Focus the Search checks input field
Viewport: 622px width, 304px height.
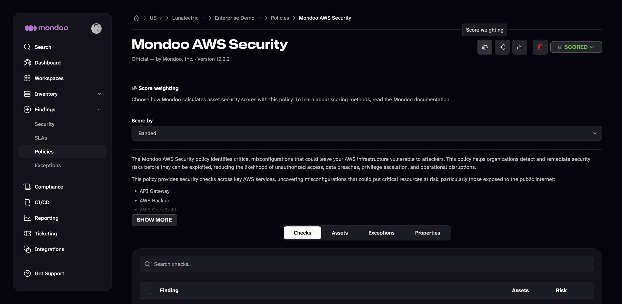pos(367,264)
